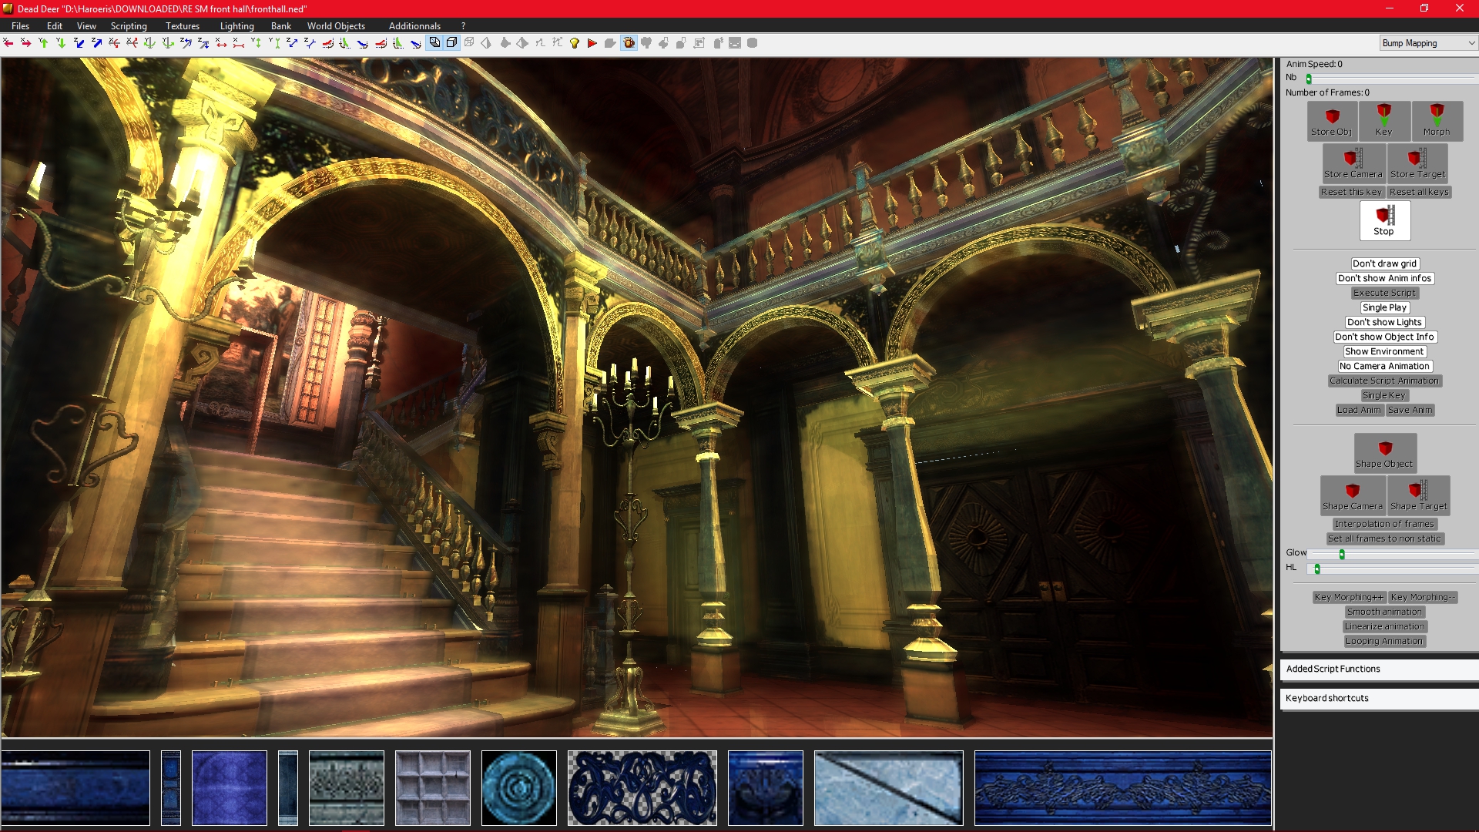Click the HL slider handle

[1317, 569]
